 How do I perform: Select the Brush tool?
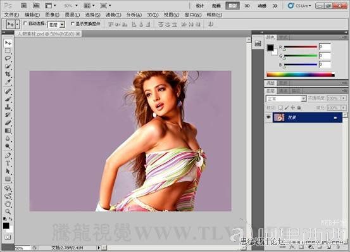coord(8,99)
